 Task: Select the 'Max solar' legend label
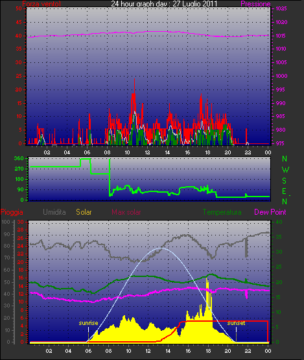tap(126, 212)
